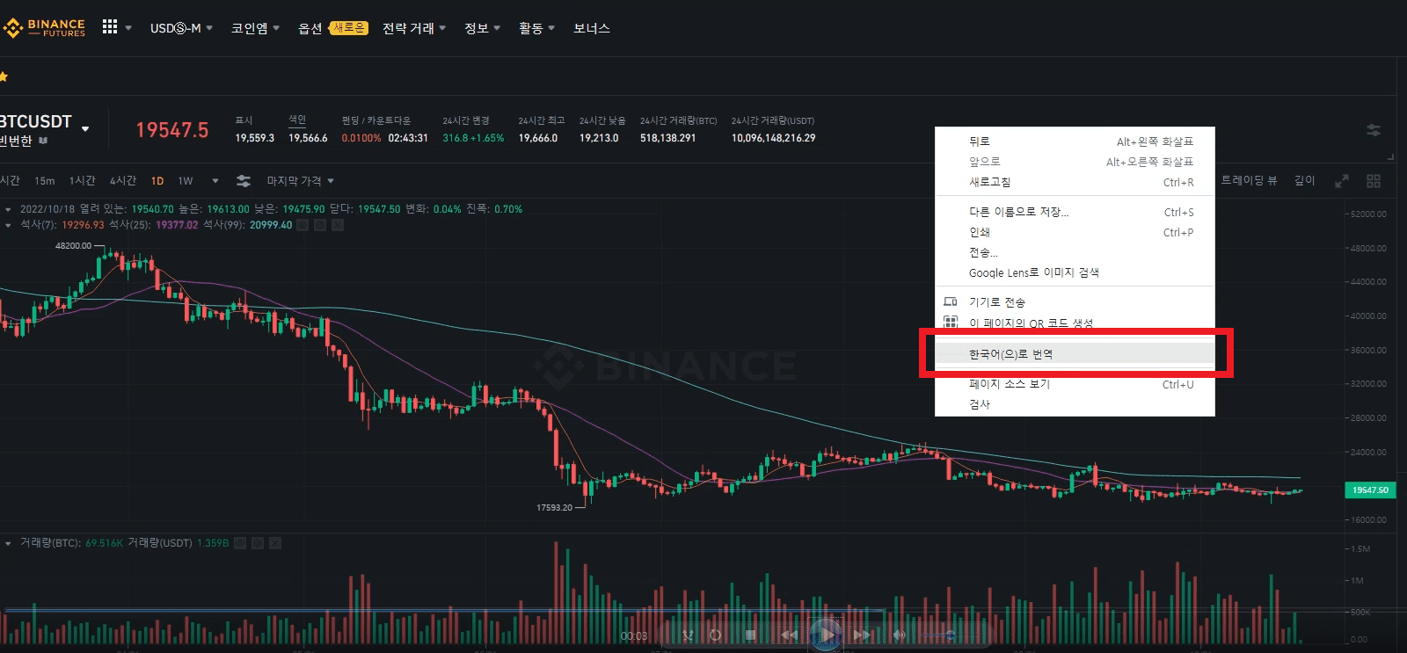The image size is (1407, 653).
Task: Click the favorite star icon
Action: [4, 77]
